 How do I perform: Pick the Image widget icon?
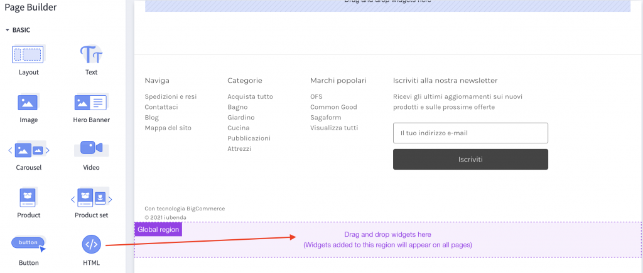pos(28,102)
